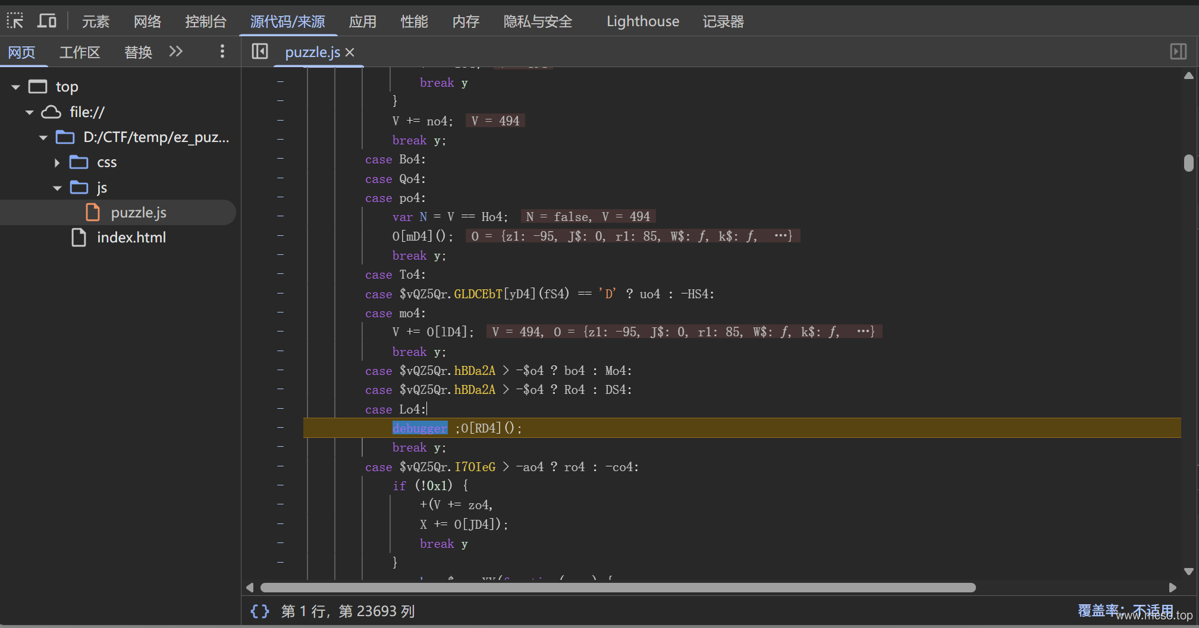Switch to the 网络 (Network) tab

click(147, 22)
